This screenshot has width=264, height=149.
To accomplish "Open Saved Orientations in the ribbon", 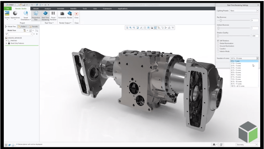I will point(25,13).
